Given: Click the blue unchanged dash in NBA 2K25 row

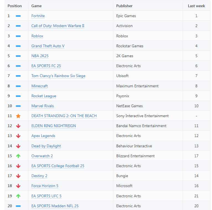Looking at the screenshot, I should [x=18, y=56].
